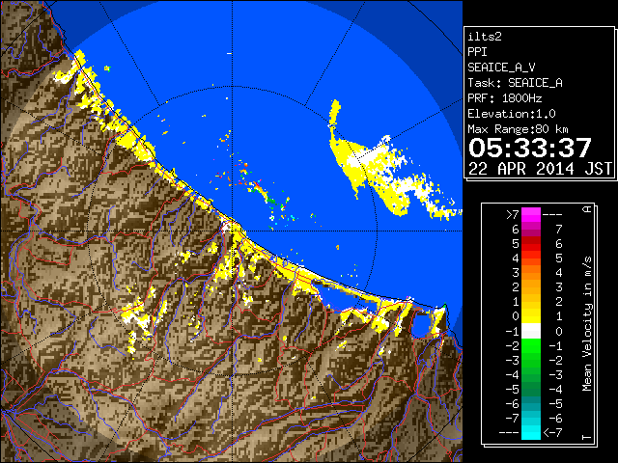This screenshot has height=463, width=618.
Task: Click the '22 APR 2014 JST' date
Action: pyautogui.click(x=540, y=169)
